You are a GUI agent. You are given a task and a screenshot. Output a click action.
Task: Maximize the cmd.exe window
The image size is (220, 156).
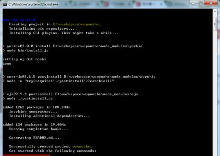201,3
